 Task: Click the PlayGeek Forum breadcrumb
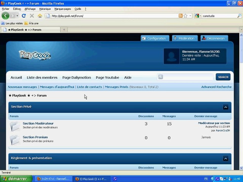(x=28, y=96)
